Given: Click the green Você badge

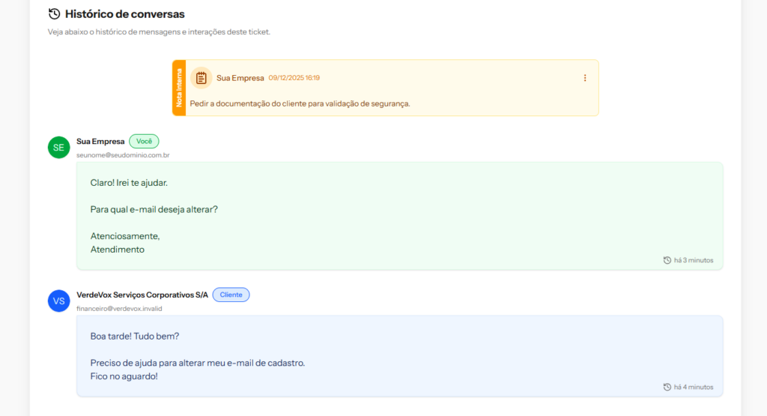Looking at the screenshot, I should [x=144, y=141].
